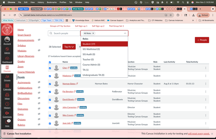Open Library Reserves course link
216x139 pixels.
(26, 56)
